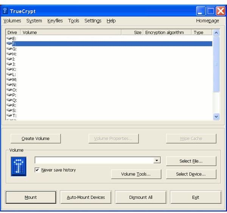
Task: Open the volume path dropdown arrow
Action: pos(157,160)
